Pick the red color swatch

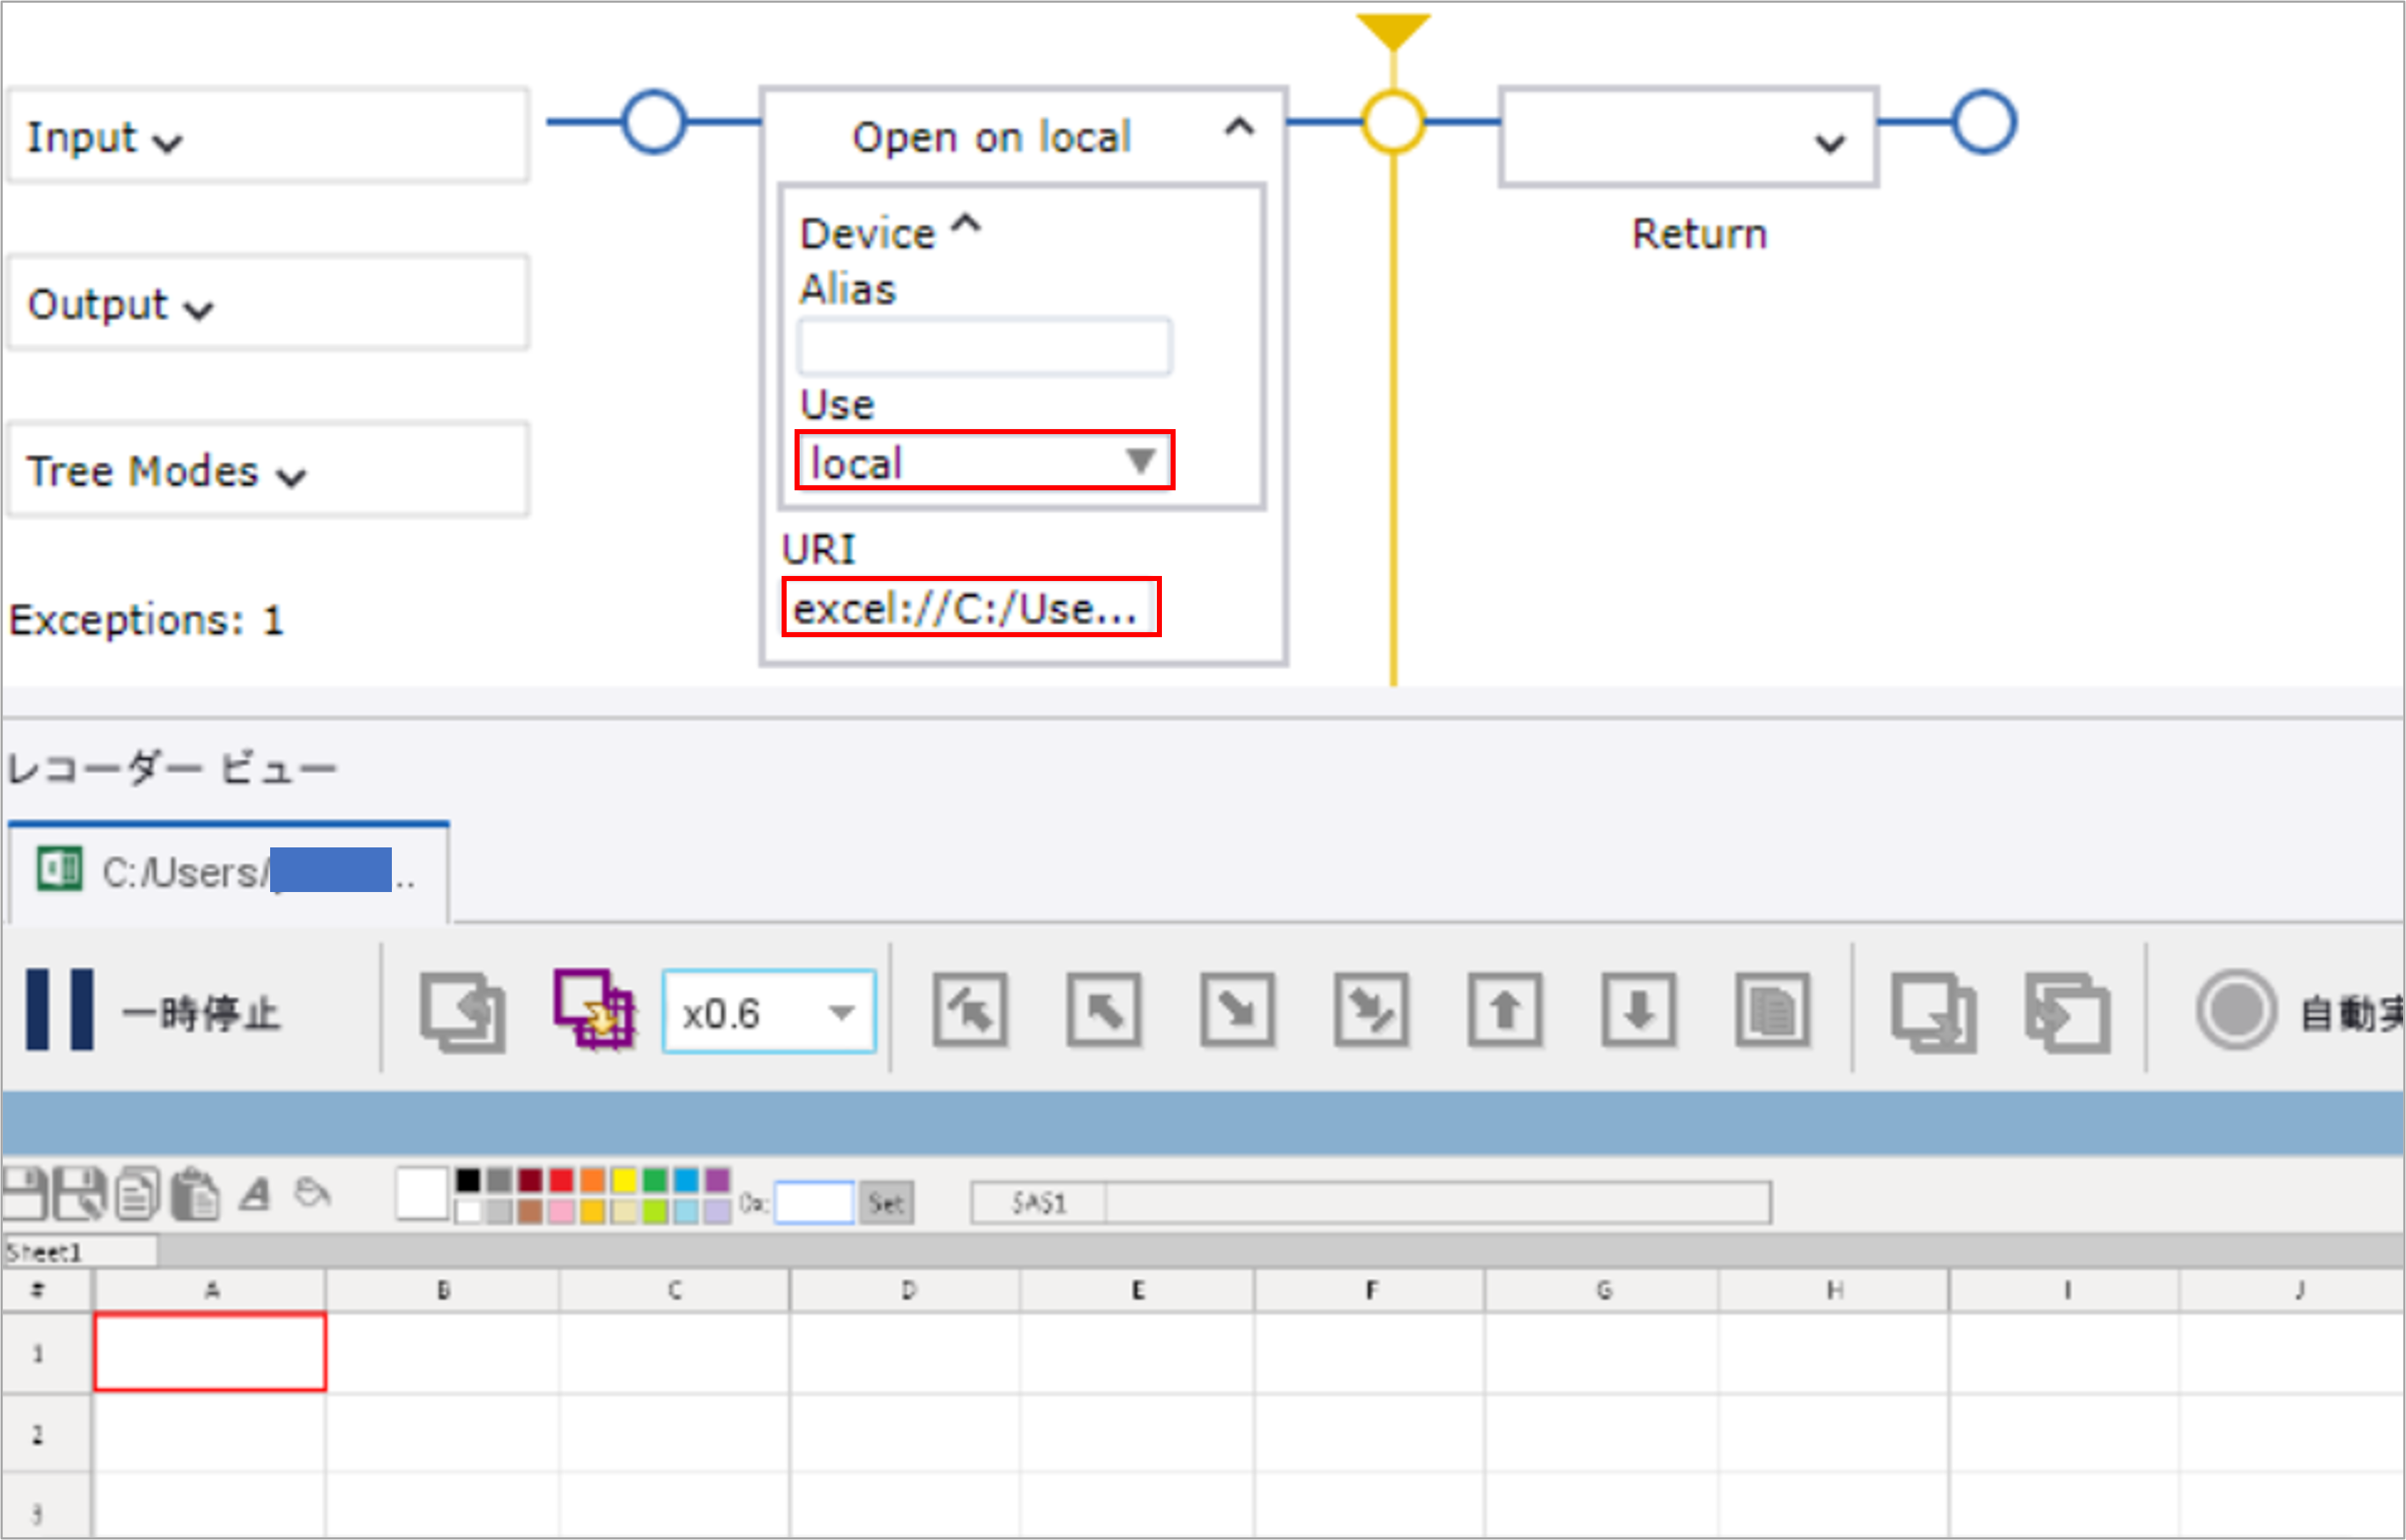click(x=561, y=1180)
